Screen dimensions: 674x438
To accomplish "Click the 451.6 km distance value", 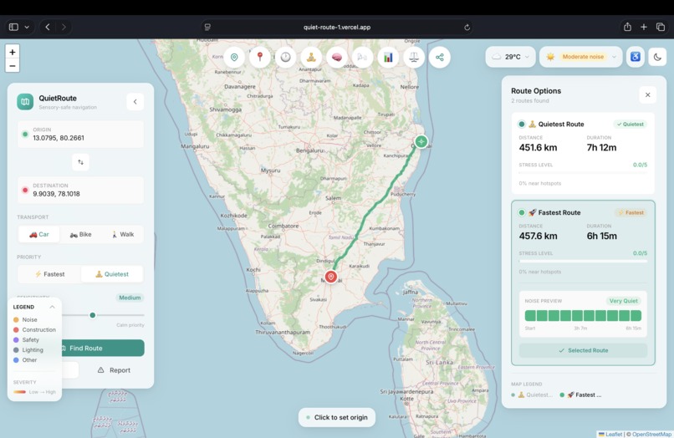I will click(x=538, y=147).
